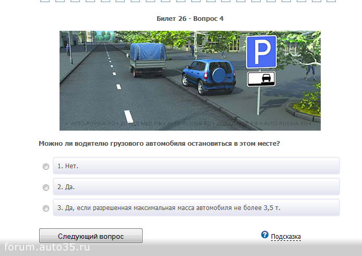362x256 pixels.
Task: Select radio button for answer 3 about 3,5 т
Action: [x=46, y=208]
